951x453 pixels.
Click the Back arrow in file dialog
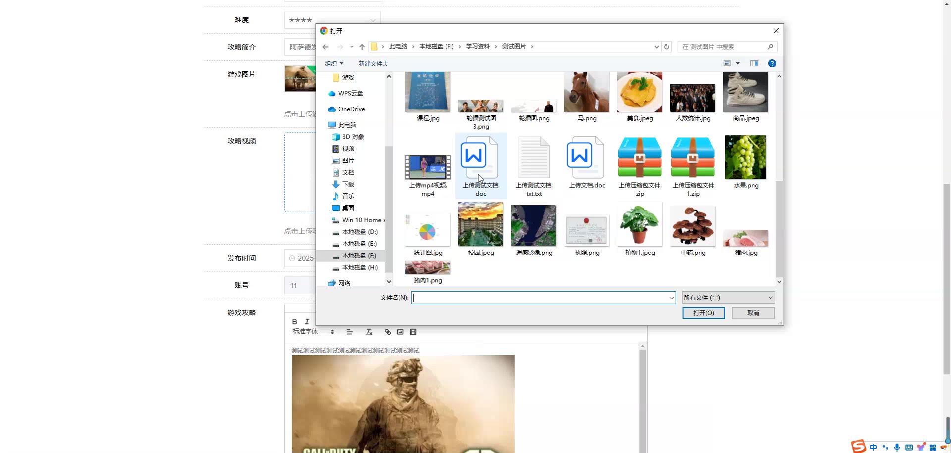[325, 47]
